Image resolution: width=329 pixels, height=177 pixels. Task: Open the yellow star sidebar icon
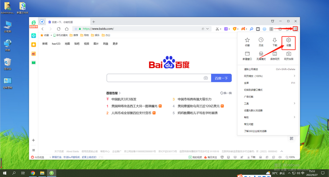pos(34,45)
